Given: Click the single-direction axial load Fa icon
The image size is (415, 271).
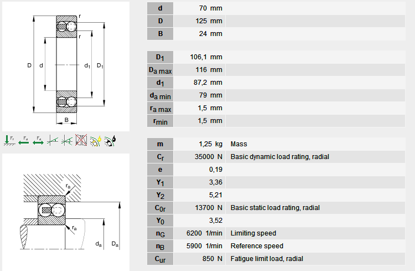Looking at the screenshot, I should [24, 140].
